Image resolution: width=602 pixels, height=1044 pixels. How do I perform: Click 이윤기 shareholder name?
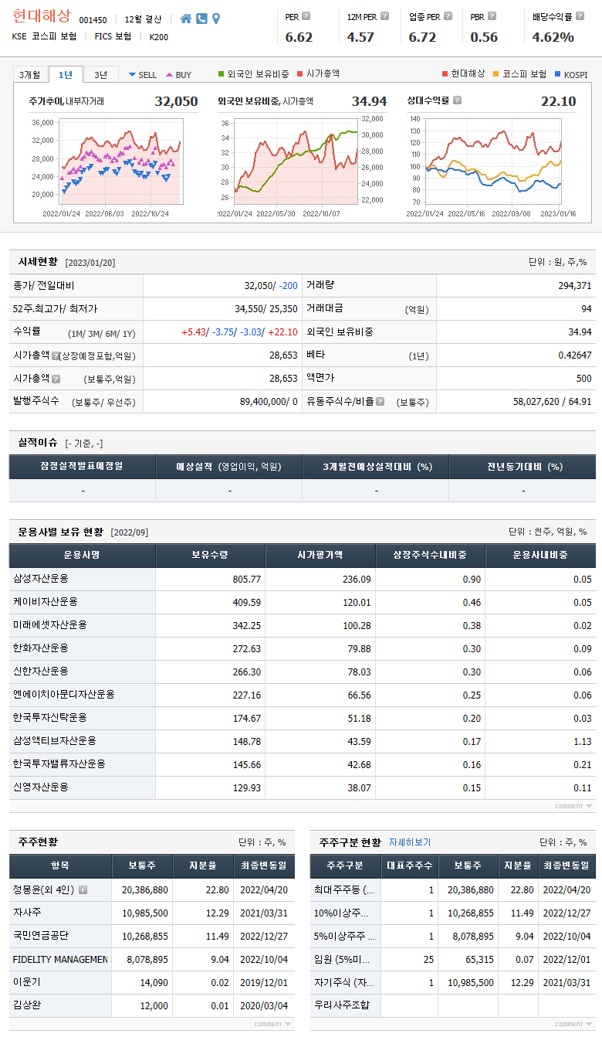coord(26,982)
